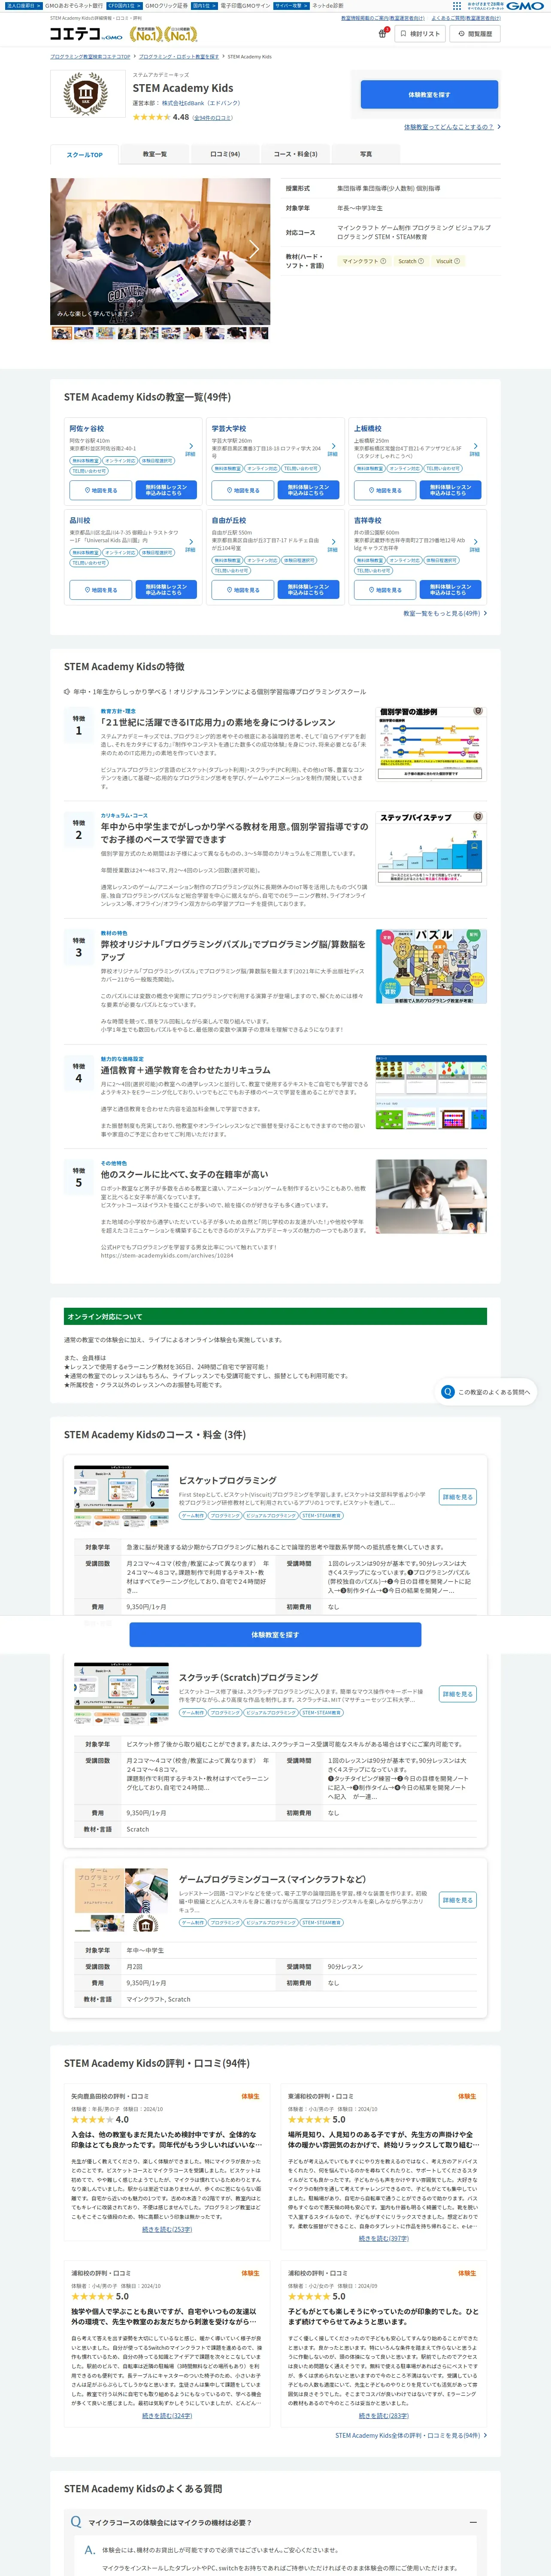Switch to the 教室一覧 tab
Screen dimensions: 551x2576
pyautogui.click(x=154, y=155)
